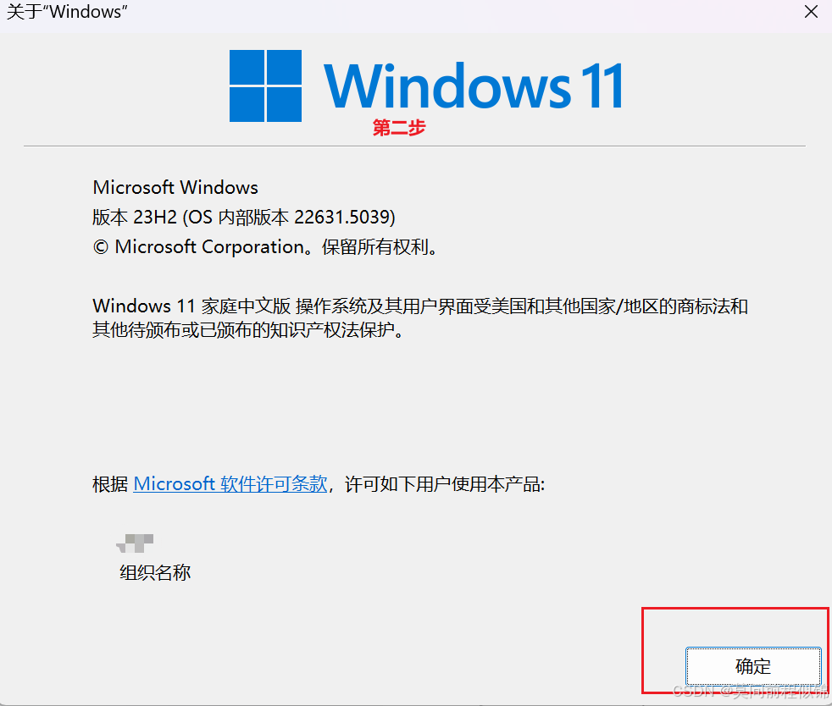Select the Microsoft Windows heading text

pos(175,187)
